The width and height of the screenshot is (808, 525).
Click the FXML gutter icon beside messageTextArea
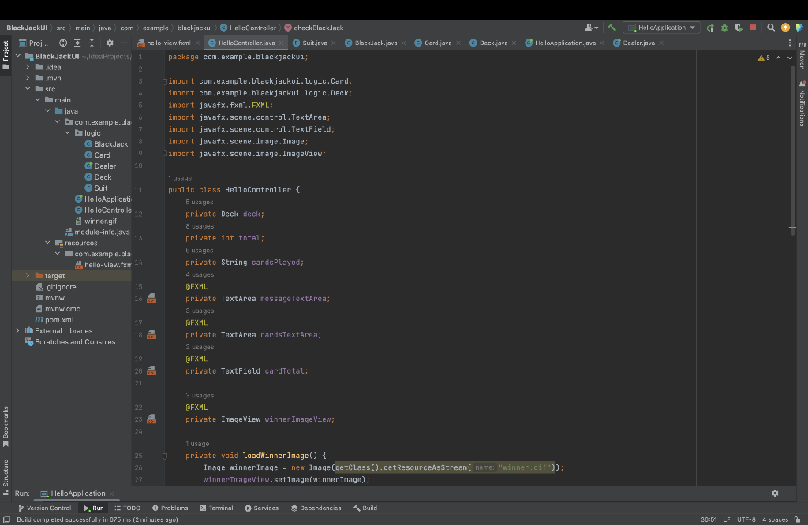pyautogui.click(x=151, y=298)
